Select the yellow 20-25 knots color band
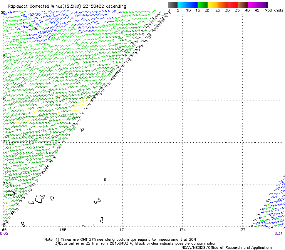 click(x=213, y=5)
